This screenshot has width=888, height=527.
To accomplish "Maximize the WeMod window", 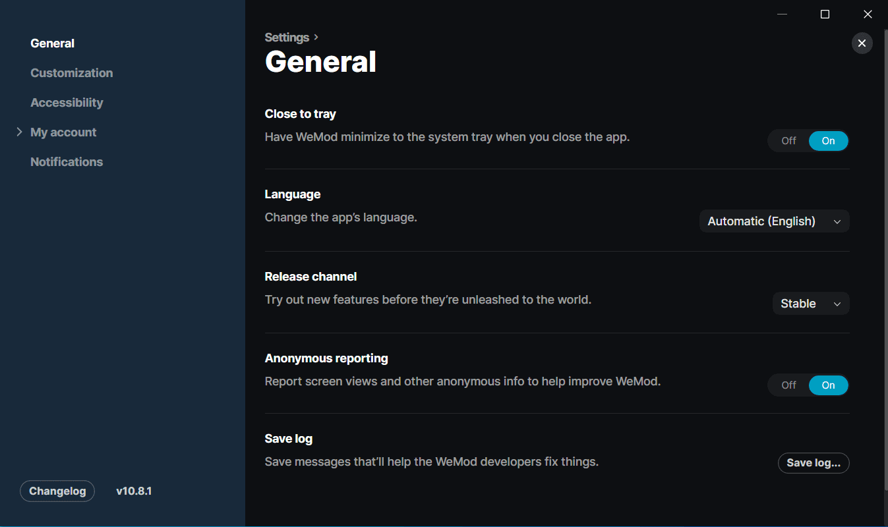I will [825, 14].
